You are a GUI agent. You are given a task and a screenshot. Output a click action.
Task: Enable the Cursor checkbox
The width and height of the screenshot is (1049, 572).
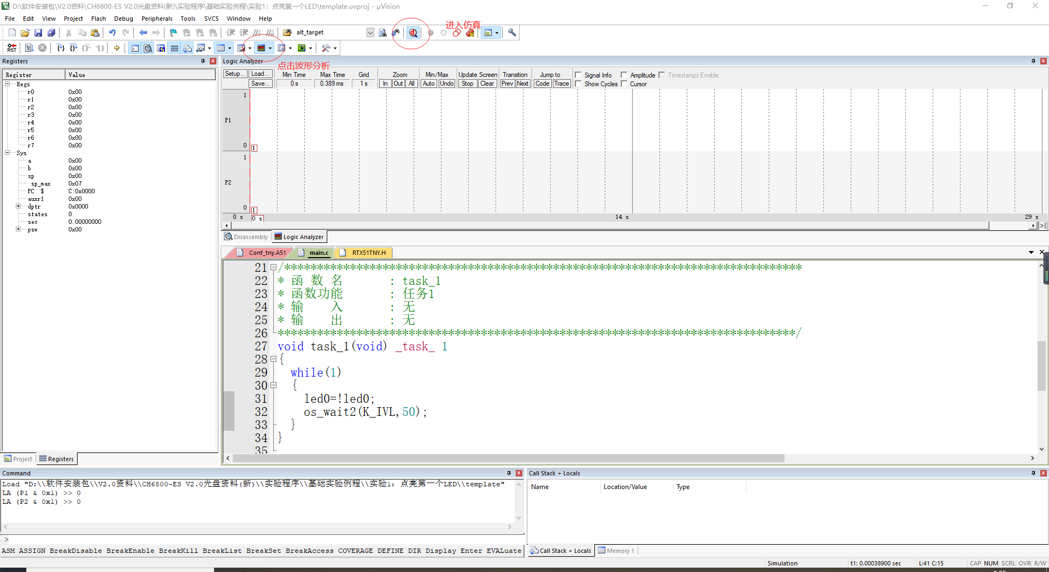tap(624, 84)
